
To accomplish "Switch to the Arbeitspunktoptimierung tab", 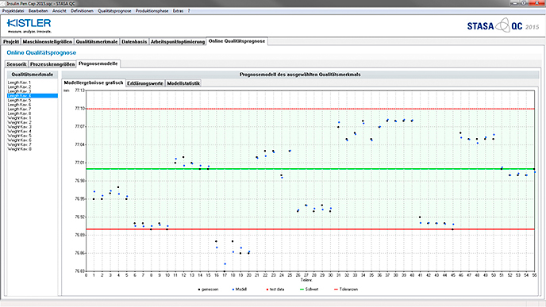I will point(178,41).
